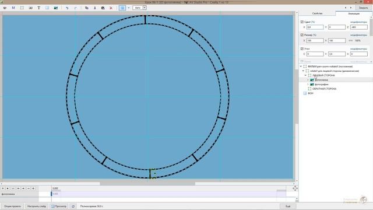Jump to previous keyframe
This screenshot has height=210, width=373.
[x=18, y=188]
